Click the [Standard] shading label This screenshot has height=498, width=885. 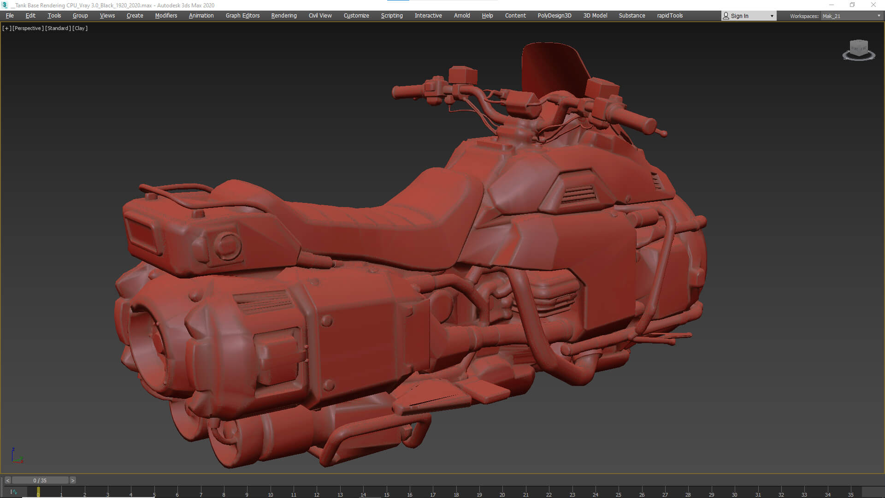(58, 28)
